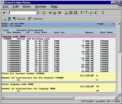Click the 'User Name' column header
The width and height of the screenshot is (122, 104).
click(106, 32)
